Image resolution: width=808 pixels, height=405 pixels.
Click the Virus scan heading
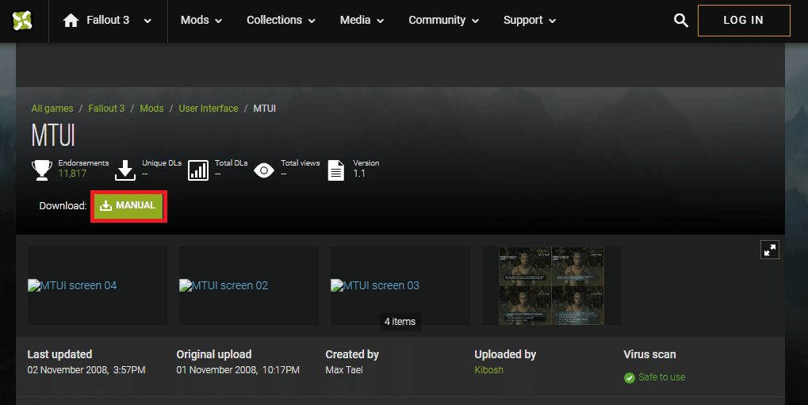click(x=649, y=354)
